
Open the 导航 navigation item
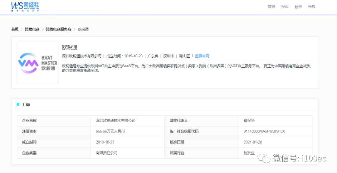point(311,7)
